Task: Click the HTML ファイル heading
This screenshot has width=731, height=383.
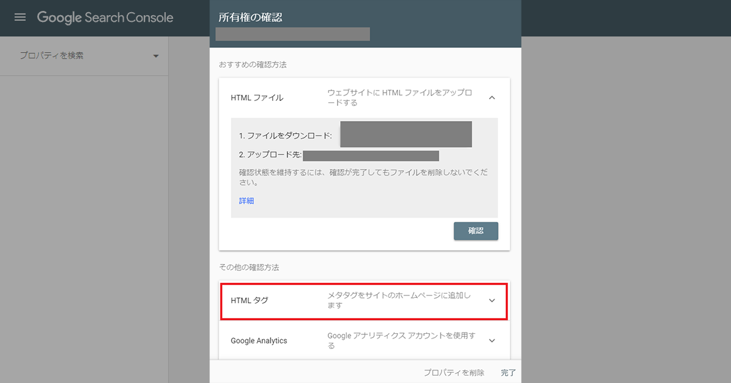Action: pyautogui.click(x=257, y=97)
